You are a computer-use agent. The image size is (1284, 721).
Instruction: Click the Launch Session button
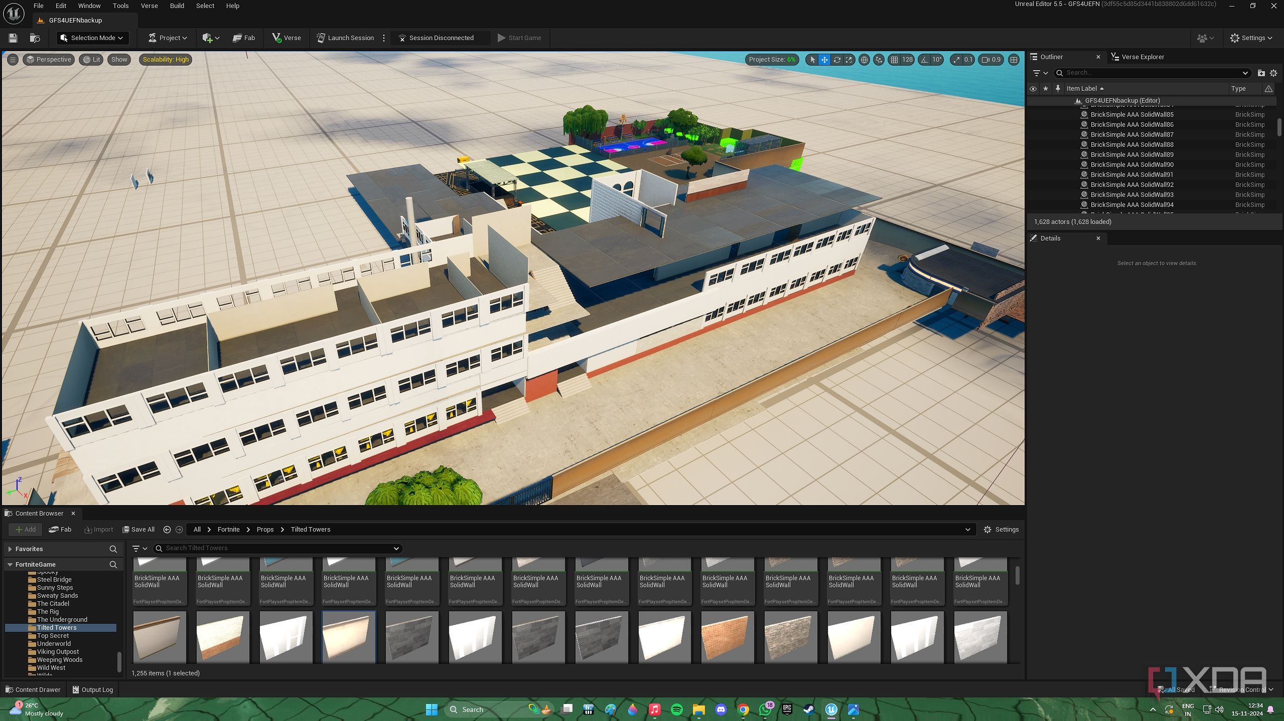(x=345, y=38)
